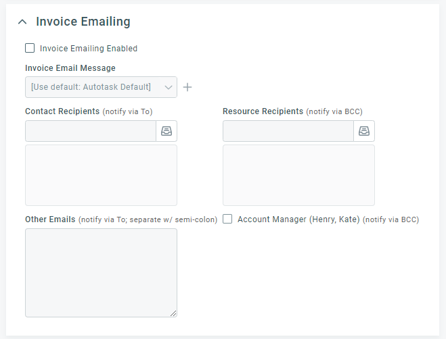Image resolution: width=446 pixels, height=339 pixels.
Task: Click the Invoice Emailing Enabled label text
Action: (x=89, y=49)
